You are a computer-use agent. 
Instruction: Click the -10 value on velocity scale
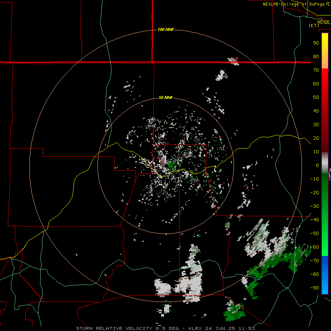(314, 179)
